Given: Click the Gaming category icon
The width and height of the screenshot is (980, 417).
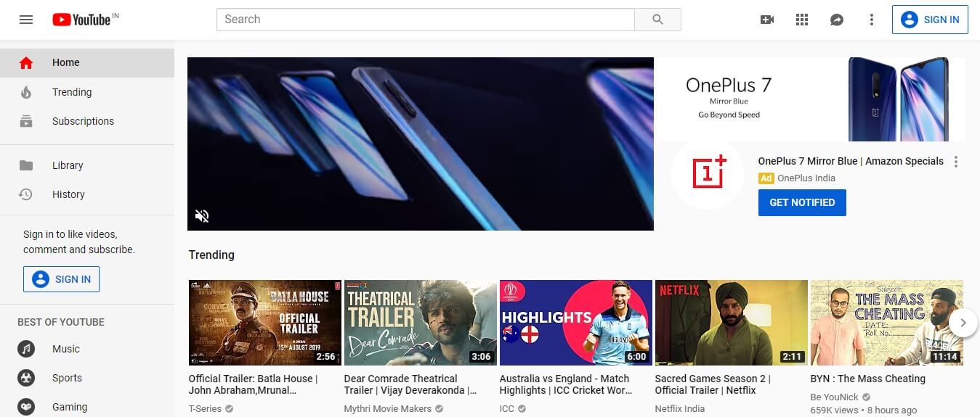Looking at the screenshot, I should pyautogui.click(x=26, y=407).
